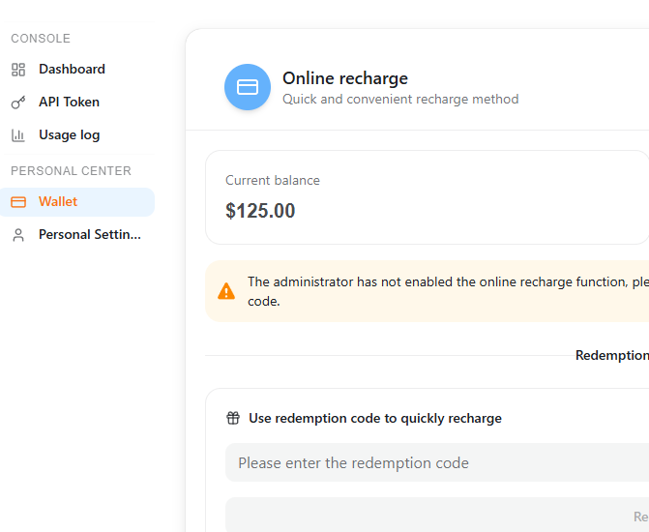Viewport: 649px width, 532px height.
Task: Click the PERSONAL CENTER section label
Action: click(x=71, y=171)
